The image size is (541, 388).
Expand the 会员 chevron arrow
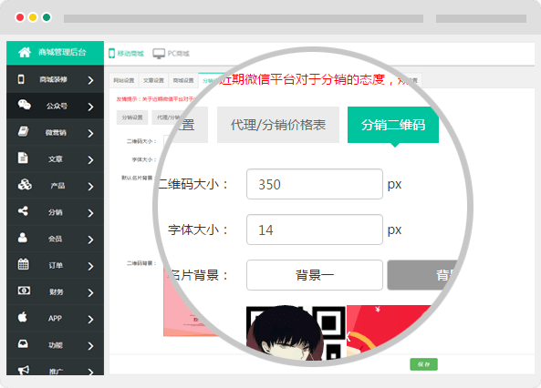pyautogui.click(x=90, y=240)
